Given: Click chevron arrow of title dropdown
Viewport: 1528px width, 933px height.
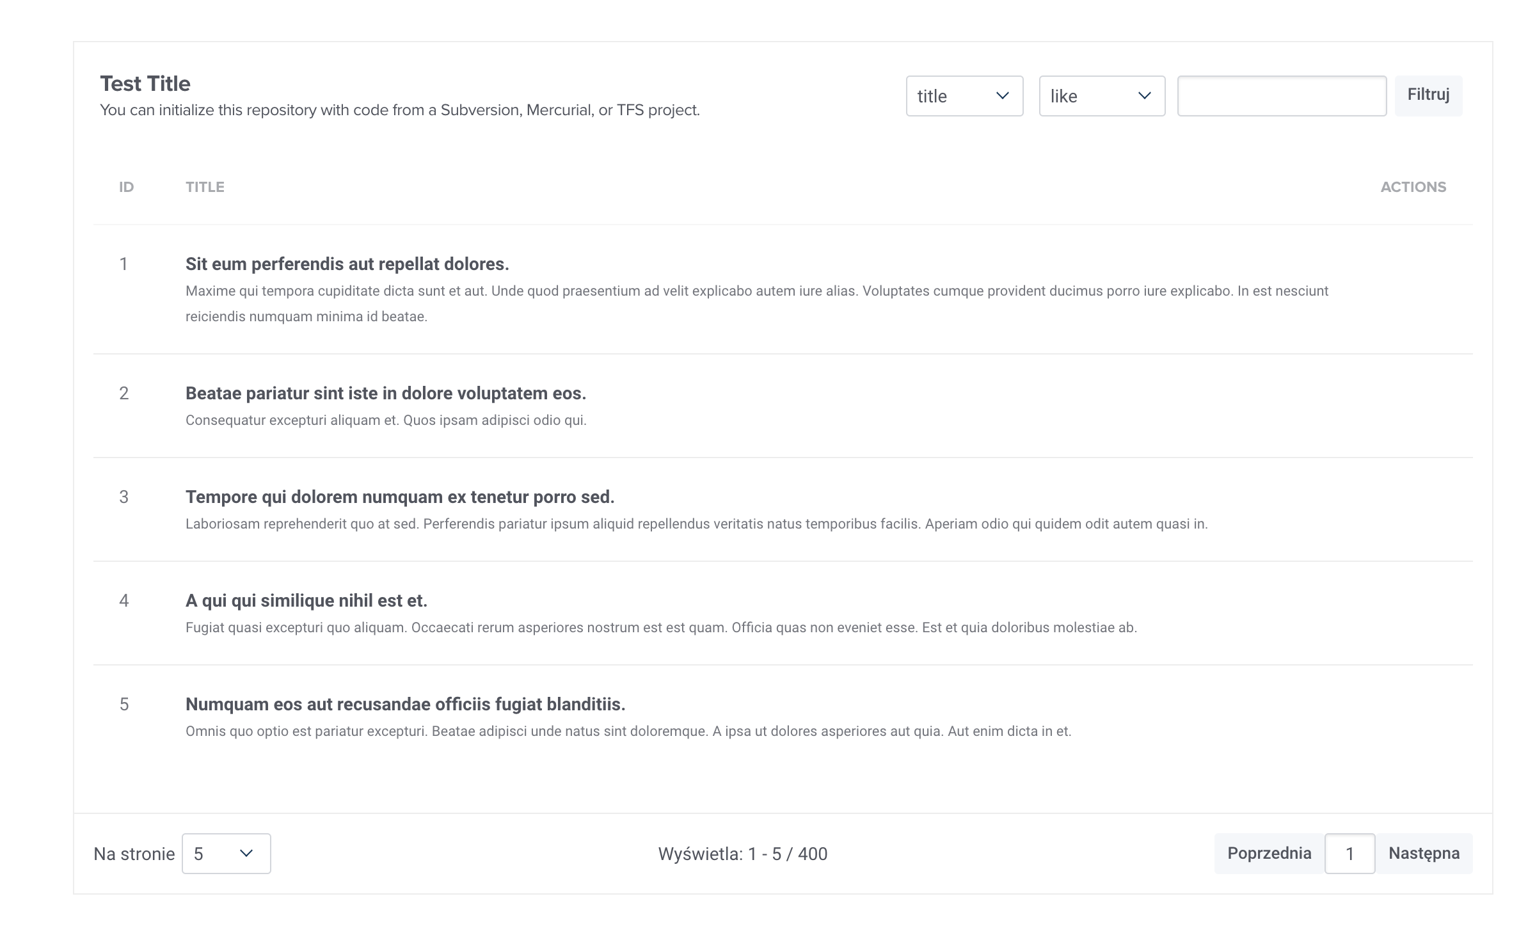Looking at the screenshot, I should tap(1002, 96).
